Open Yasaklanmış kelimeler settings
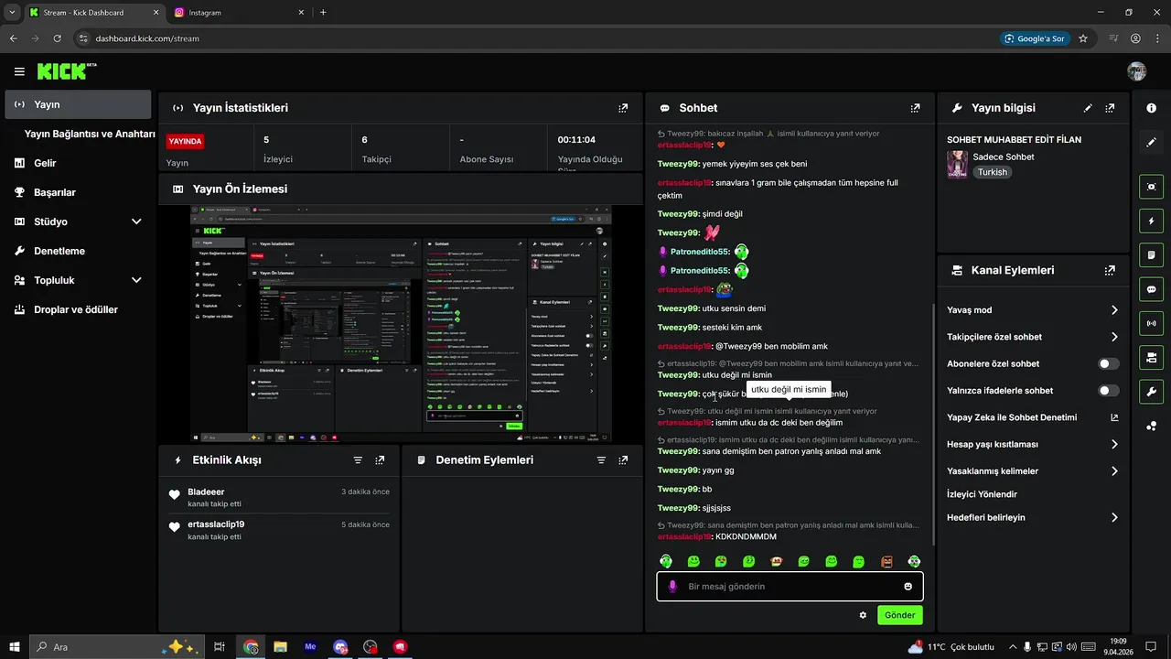The image size is (1171, 659). (x=1033, y=471)
